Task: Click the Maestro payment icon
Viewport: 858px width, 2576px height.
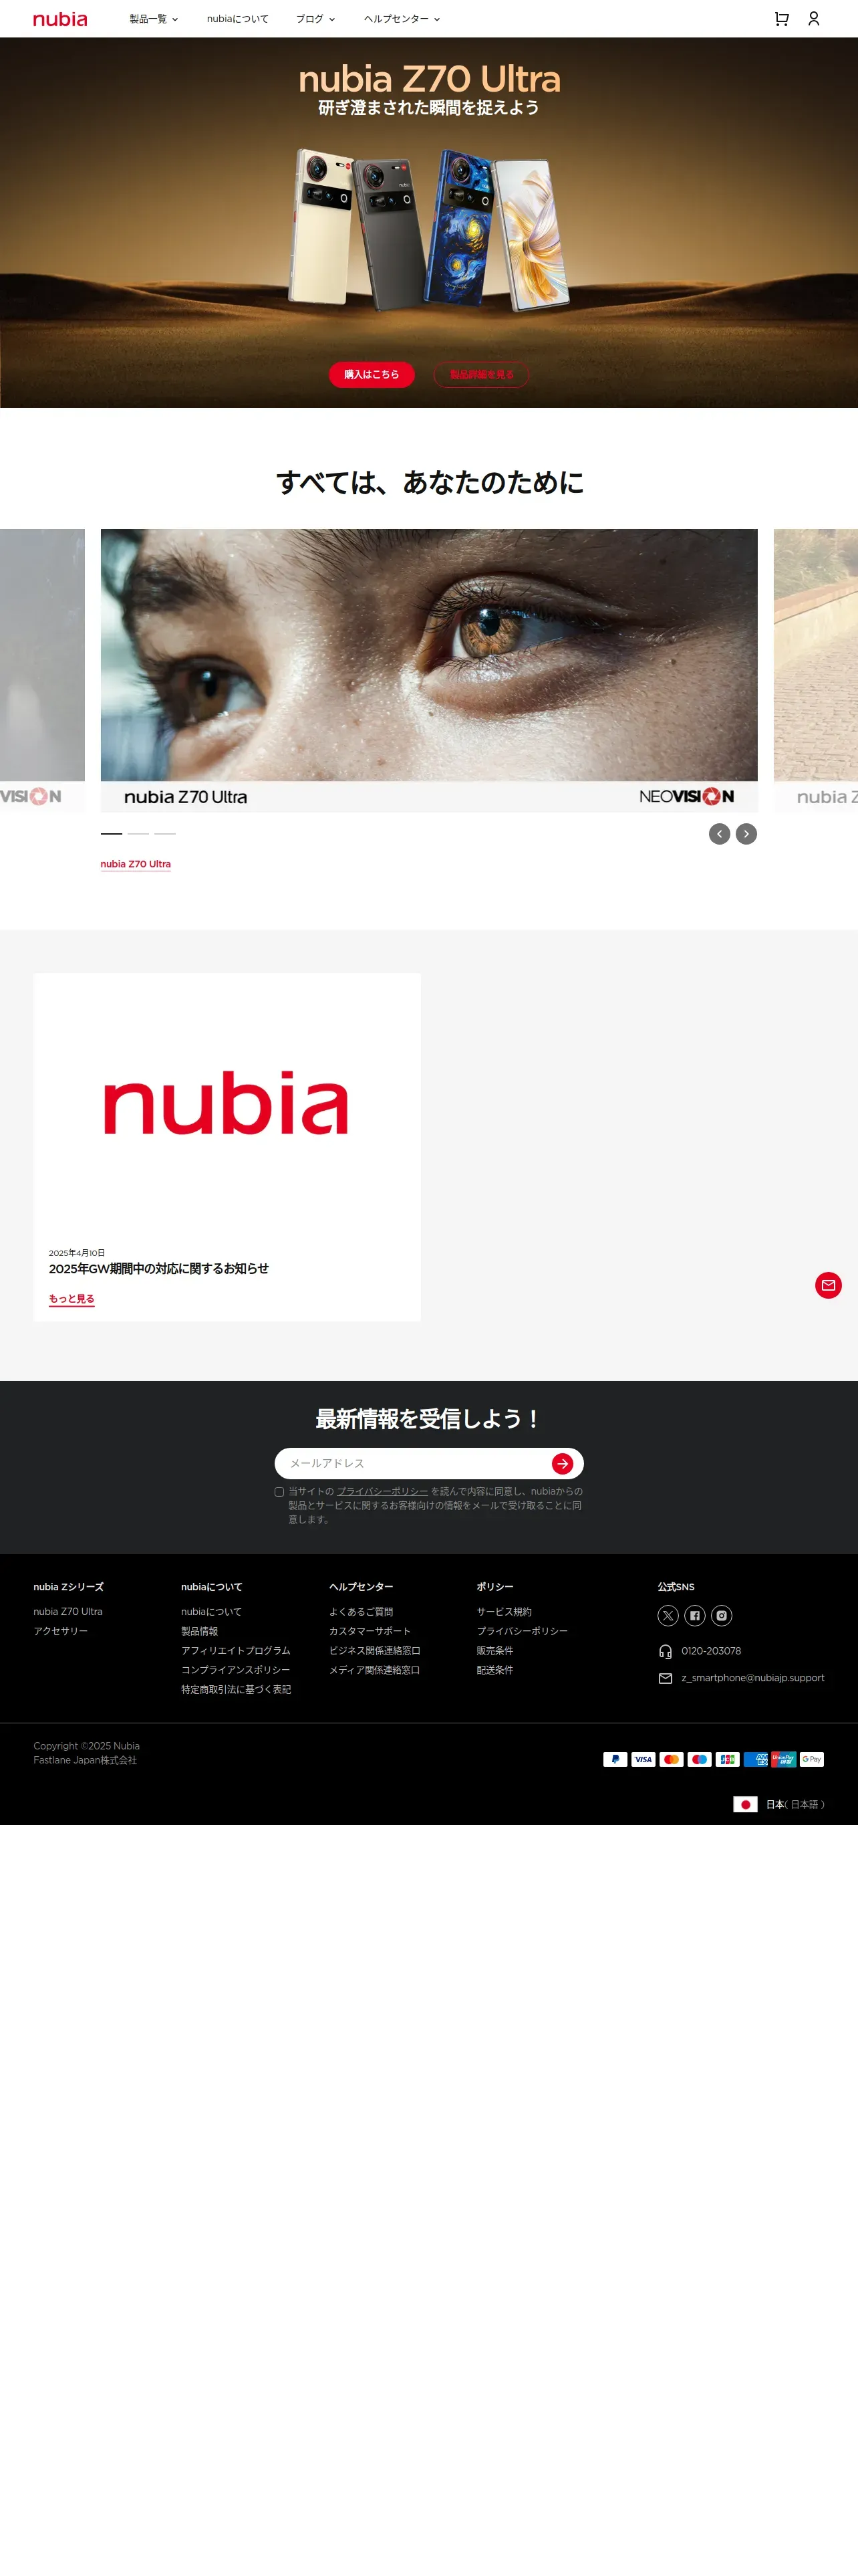Action: tap(699, 1759)
